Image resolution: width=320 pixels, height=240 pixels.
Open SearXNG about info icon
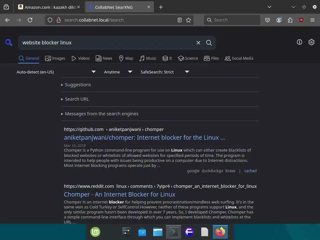click(x=299, y=42)
